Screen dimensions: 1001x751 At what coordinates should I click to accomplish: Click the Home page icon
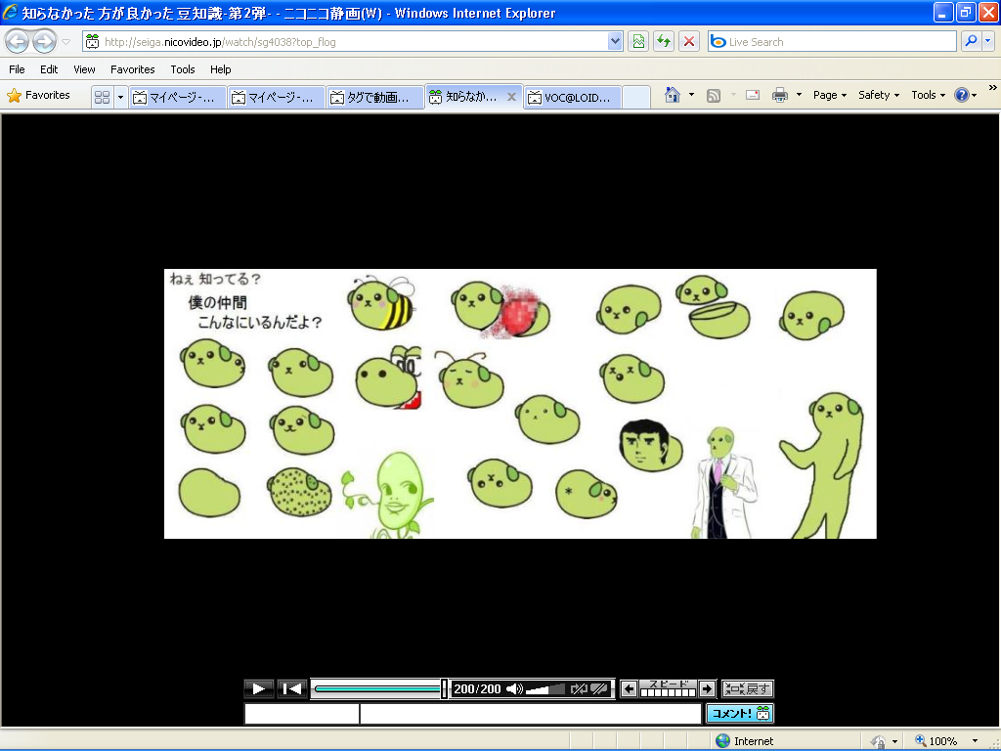click(672, 95)
